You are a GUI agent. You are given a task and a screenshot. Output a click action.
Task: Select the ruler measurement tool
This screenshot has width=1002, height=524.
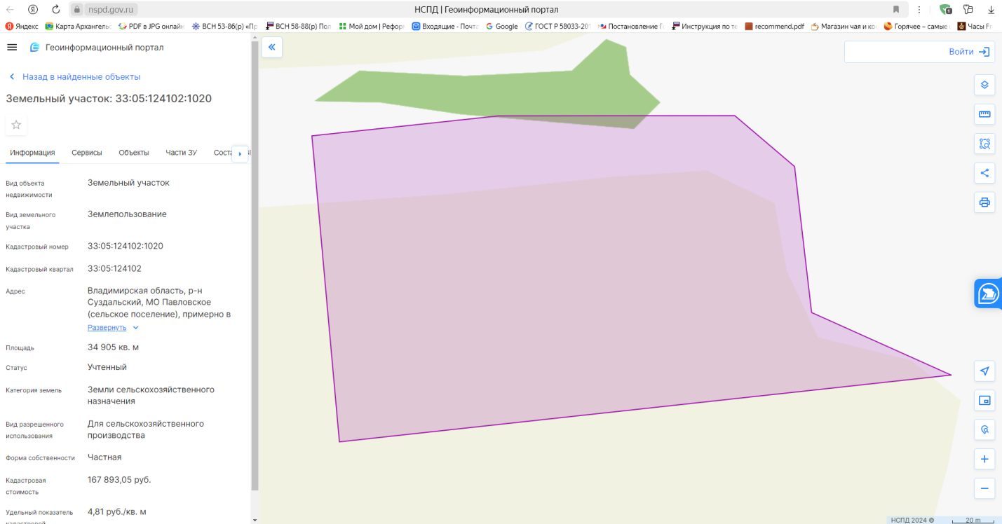click(984, 114)
